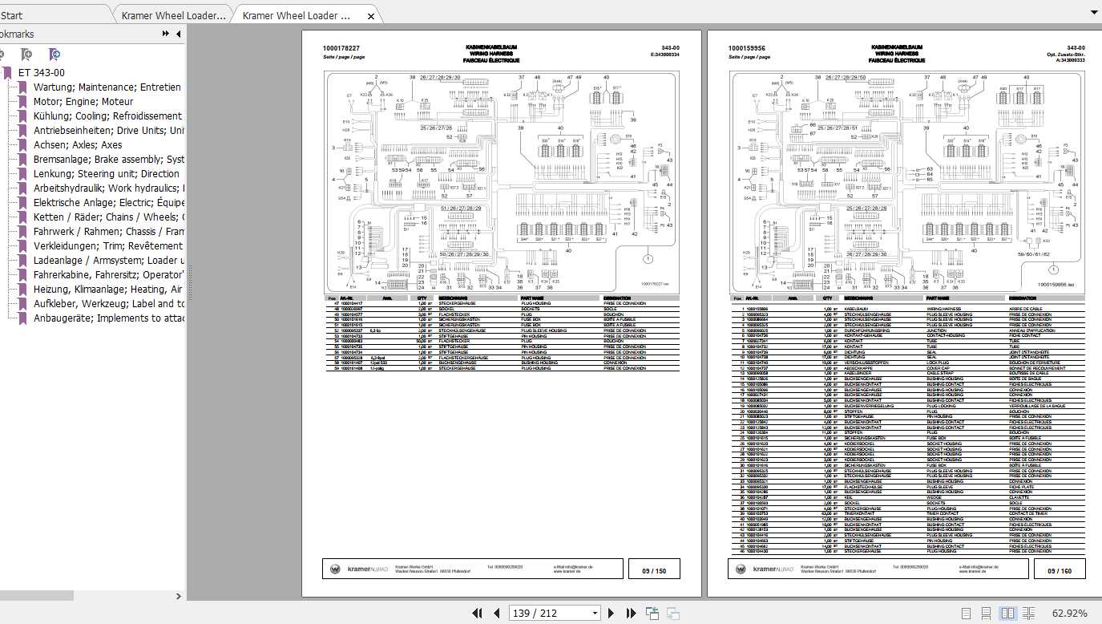This screenshot has width=1102, height=624.
Task: Click the bookmark icon beside Lenkung
Action: tap(23, 174)
